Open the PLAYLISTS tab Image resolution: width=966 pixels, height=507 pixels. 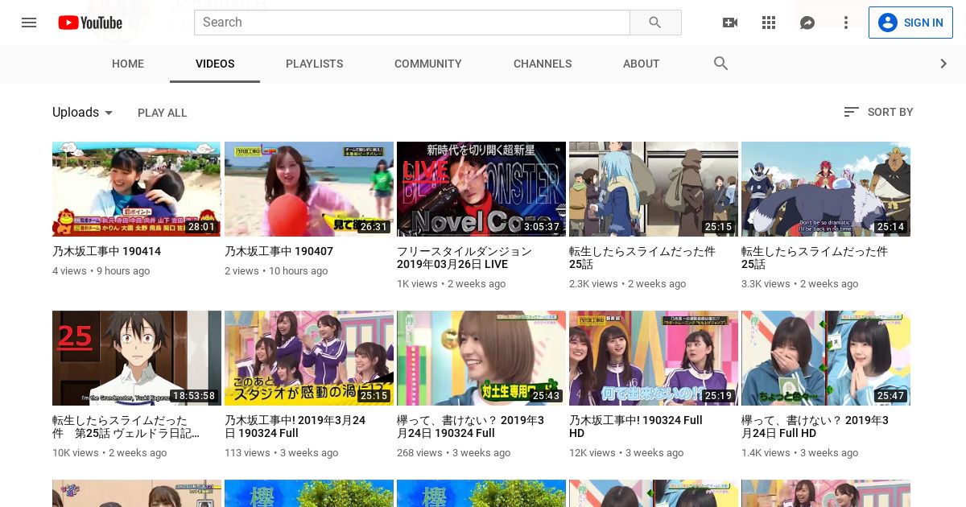[314, 64]
